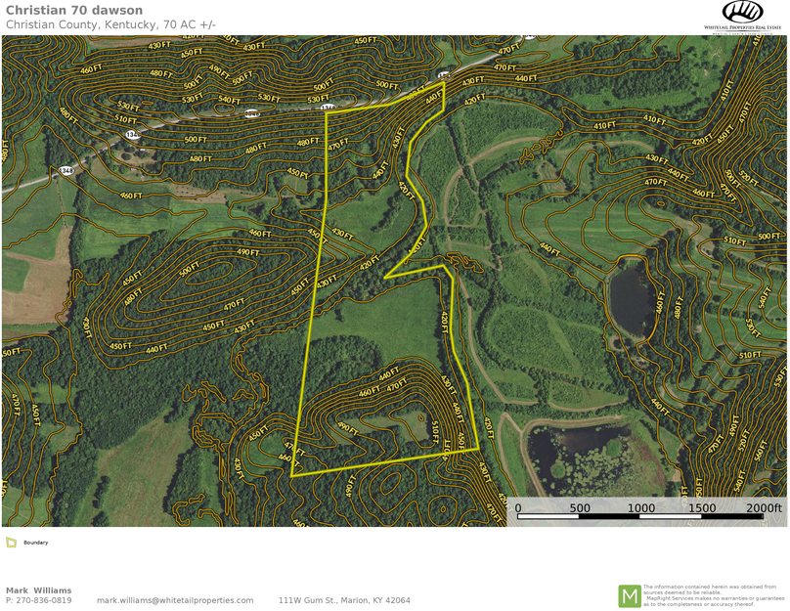The width and height of the screenshot is (790, 611).
Task: Click the 500 mark on the scale bar
Action: point(580,508)
